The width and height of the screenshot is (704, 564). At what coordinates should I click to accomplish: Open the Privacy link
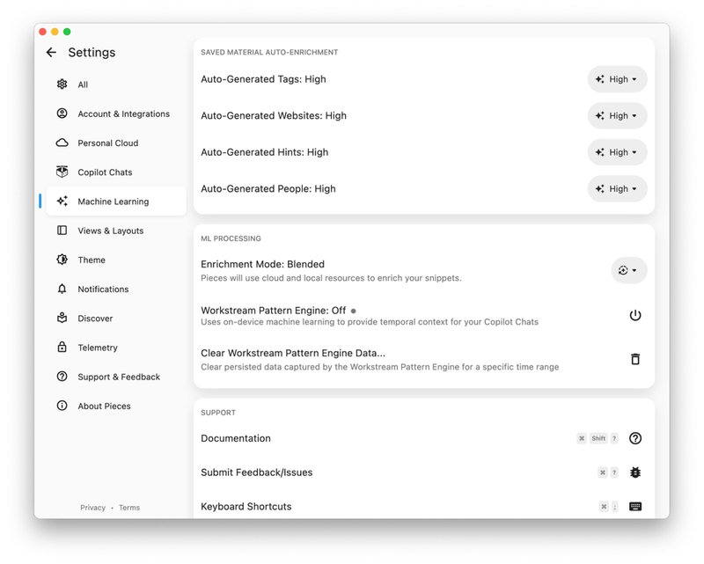coord(93,508)
